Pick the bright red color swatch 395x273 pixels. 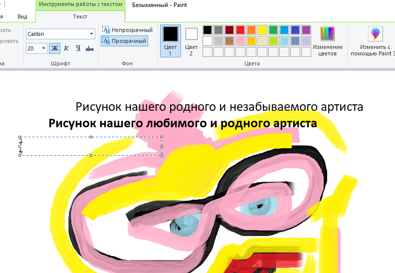click(240, 30)
